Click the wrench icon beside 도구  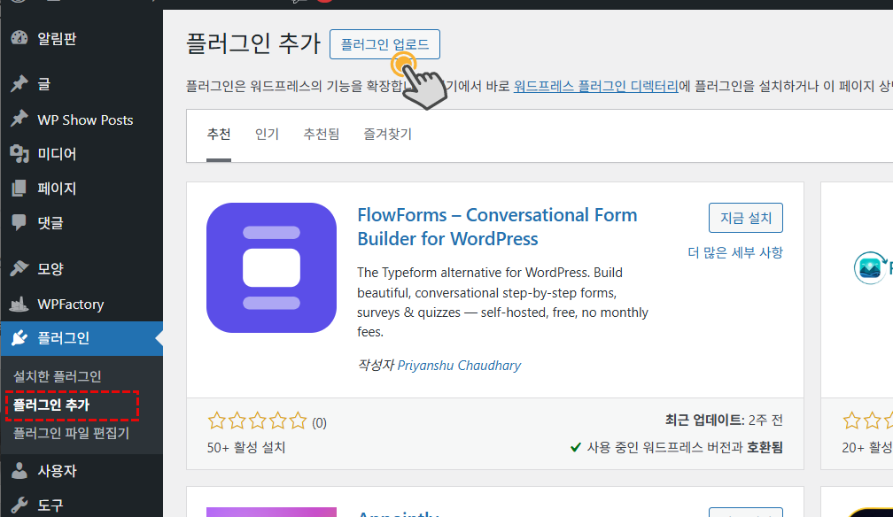pyautogui.click(x=19, y=505)
